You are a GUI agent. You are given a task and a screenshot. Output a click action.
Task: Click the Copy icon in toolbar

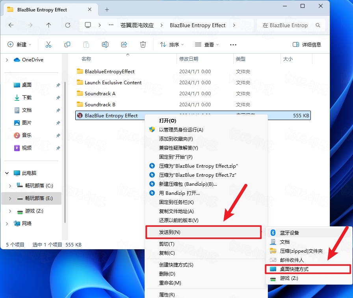[x=67, y=44]
